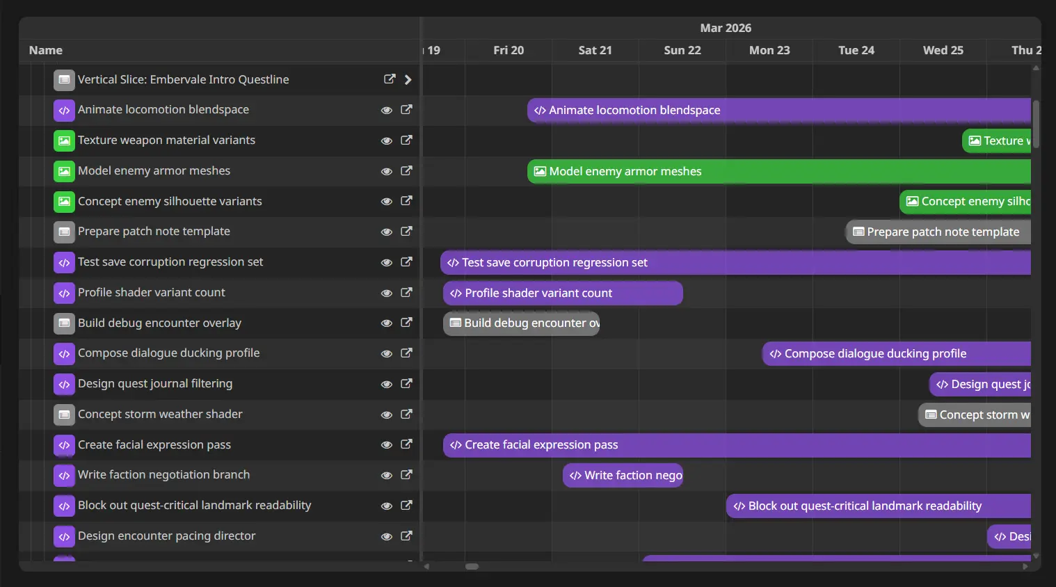The width and height of the screenshot is (1056, 587).
Task: Click the code icon on the "Test save corruption regression set" bar
Action: (x=453, y=262)
